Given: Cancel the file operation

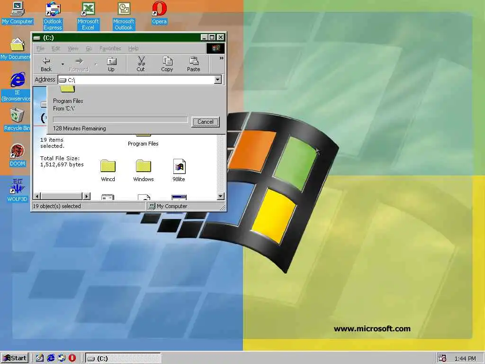Looking at the screenshot, I should 206,122.
